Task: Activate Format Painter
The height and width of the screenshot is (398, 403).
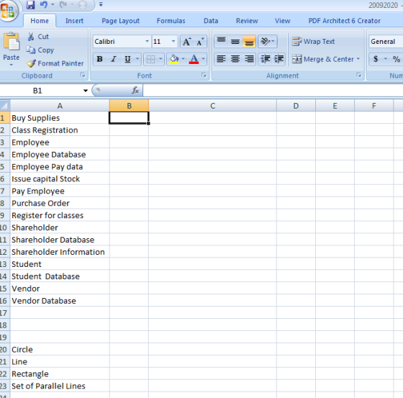Action: tap(55, 63)
